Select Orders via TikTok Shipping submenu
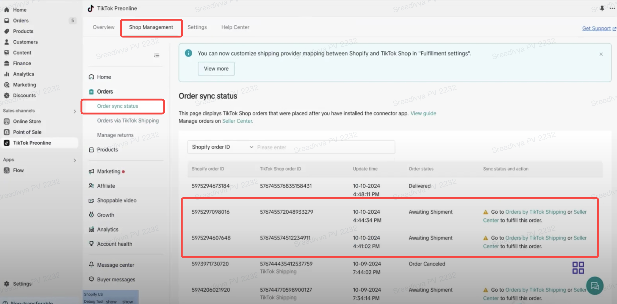Image resolution: width=617 pixels, height=304 pixels. [128, 120]
